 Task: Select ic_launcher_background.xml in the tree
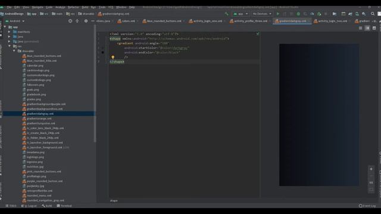pos(45,143)
